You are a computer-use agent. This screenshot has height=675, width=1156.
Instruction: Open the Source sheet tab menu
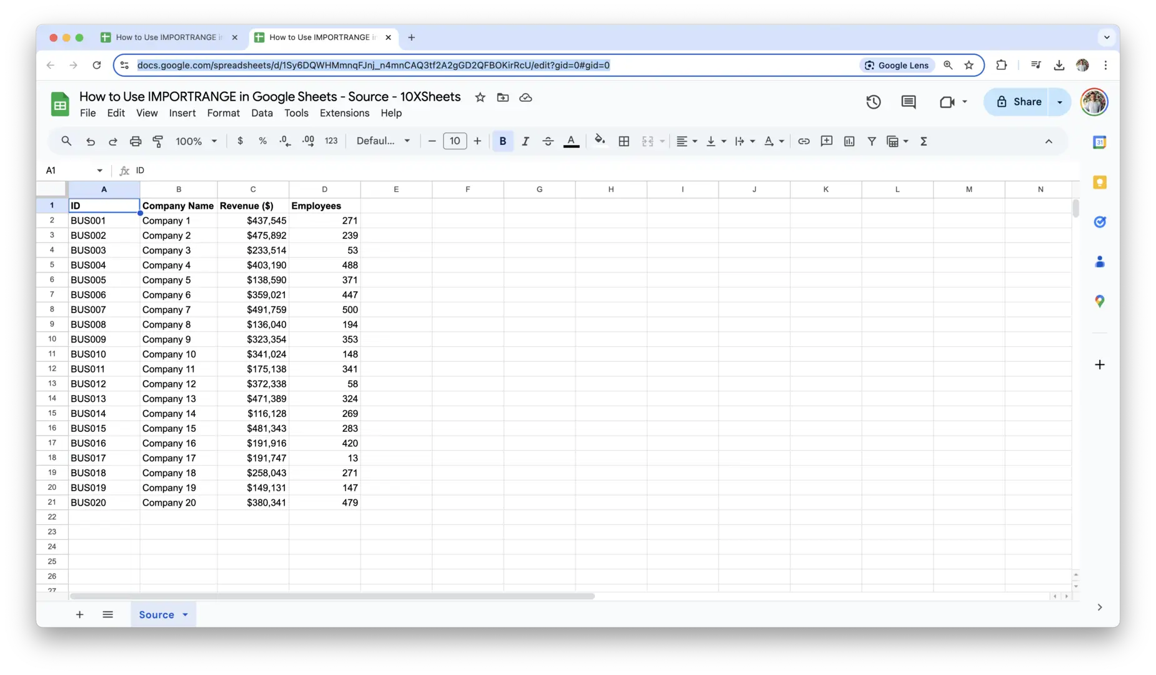pyautogui.click(x=185, y=614)
